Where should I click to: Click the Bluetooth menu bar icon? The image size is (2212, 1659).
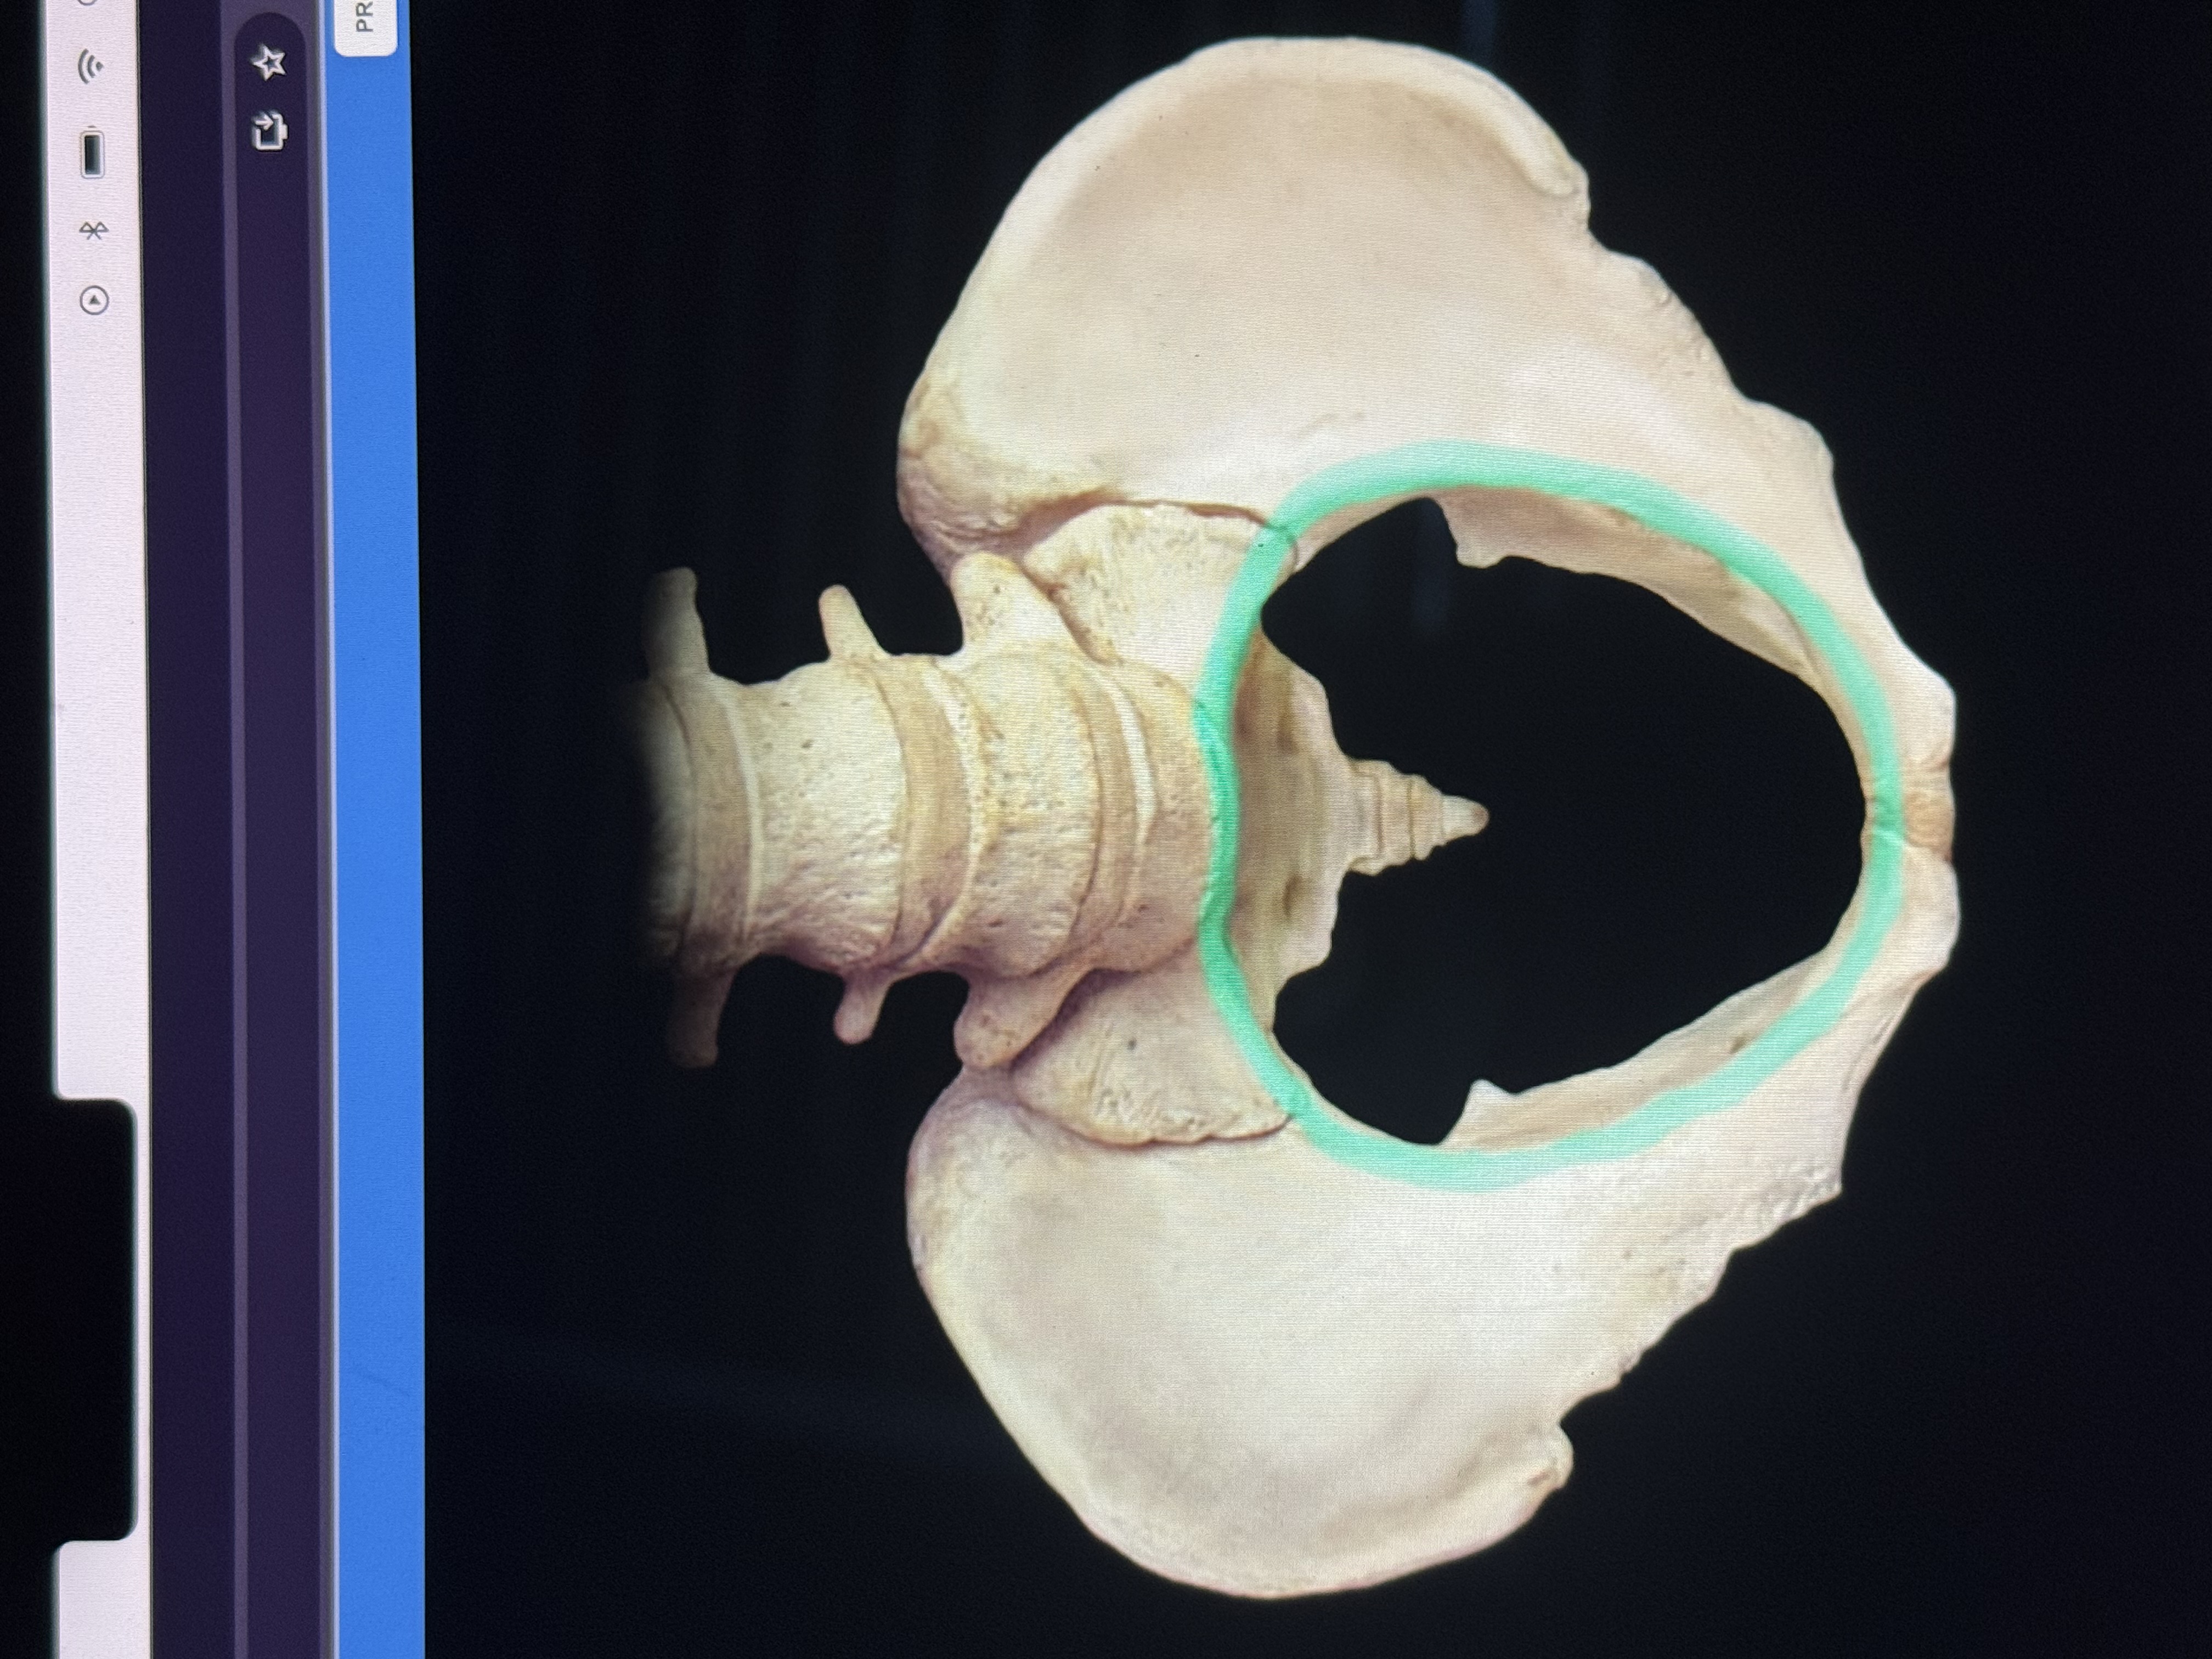click(93, 231)
